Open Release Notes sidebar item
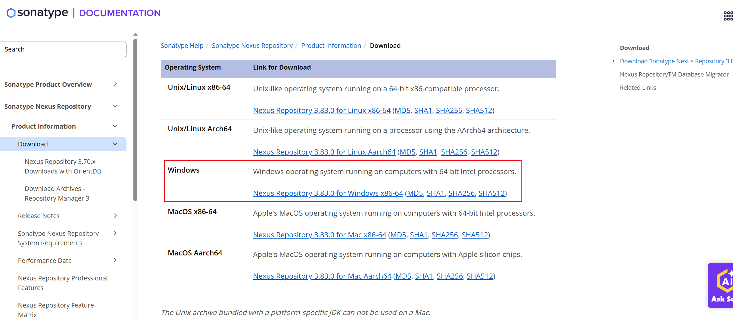This screenshot has width=733, height=322. pyautogui.click(x=39, y=216)
